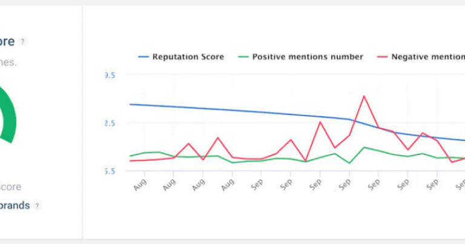Viewport: 465px width, 244px height.
Task: Click the 3.5 y-axis label
Action: [x=110, y=75]
